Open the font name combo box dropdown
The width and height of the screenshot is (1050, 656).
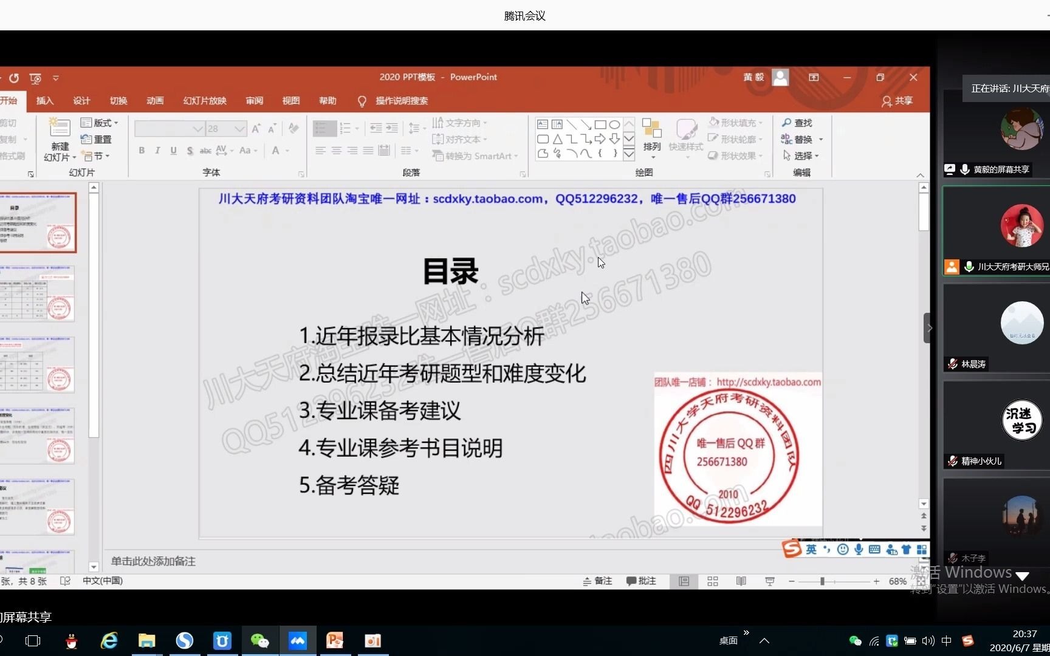[x=197, y=129]
